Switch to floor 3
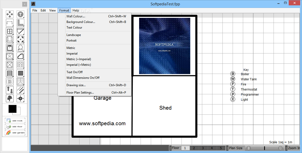This screenshot has width=302, height=153. point(203,148)
